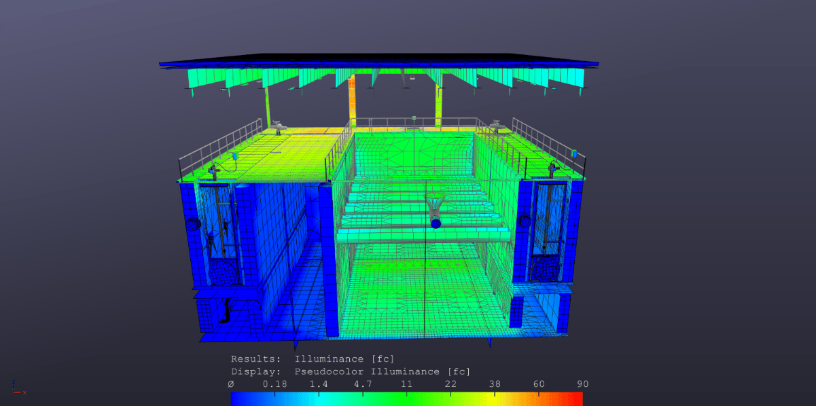Click the 4.7 tick label on the legend
This screenshot has width=816, height=406.
click(362, 384)
